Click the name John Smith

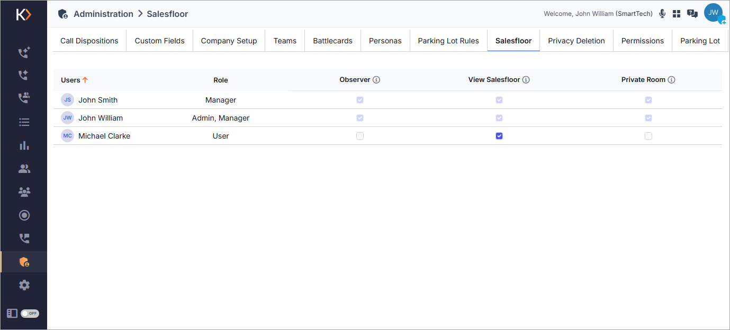[x=98, y=100]
